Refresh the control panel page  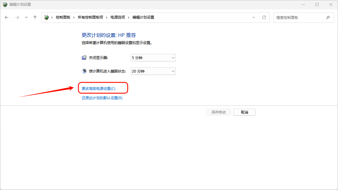[264, 17]
